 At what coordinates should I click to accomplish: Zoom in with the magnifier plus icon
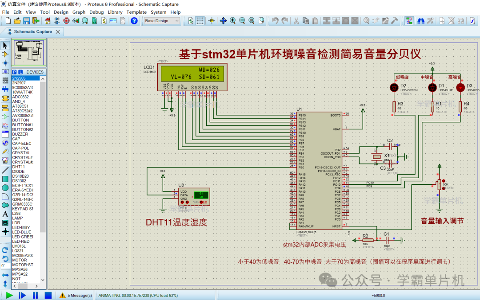(x=232, y=21)
